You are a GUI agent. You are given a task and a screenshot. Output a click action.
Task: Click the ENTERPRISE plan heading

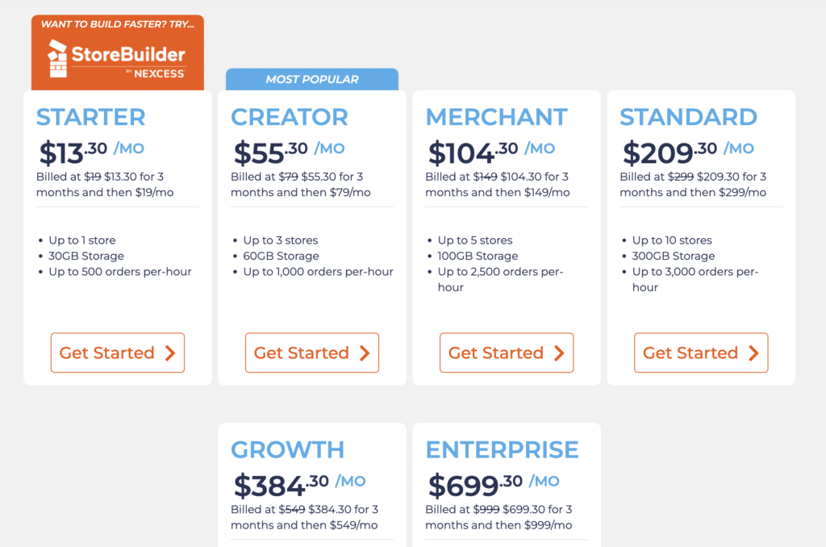click(502, 449)
